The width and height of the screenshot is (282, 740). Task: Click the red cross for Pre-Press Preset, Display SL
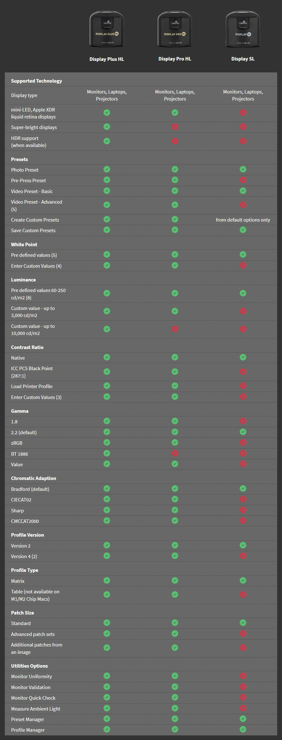click(x=243, y=180)
